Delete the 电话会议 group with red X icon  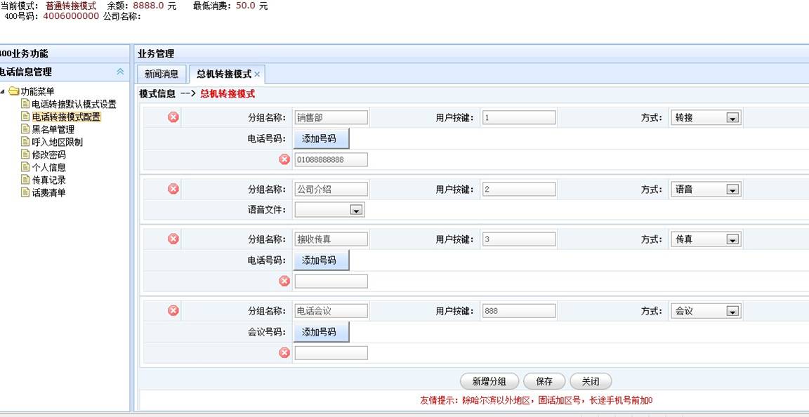[x=173, y=310]
